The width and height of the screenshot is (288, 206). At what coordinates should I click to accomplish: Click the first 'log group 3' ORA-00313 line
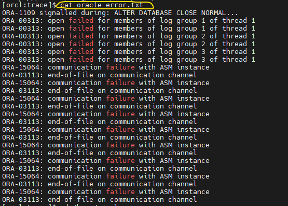pos(129,52)
